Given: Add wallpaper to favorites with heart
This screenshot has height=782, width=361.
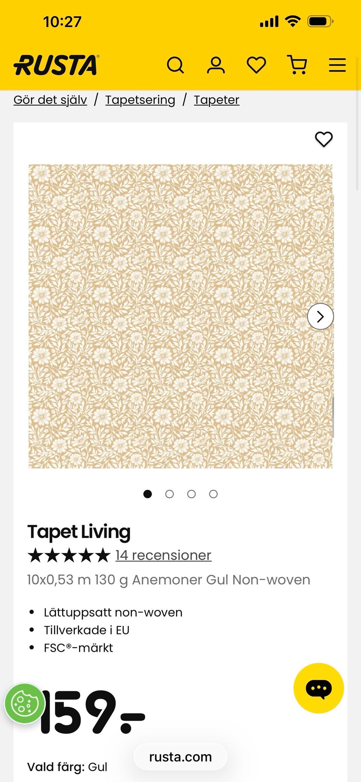Looking at the screenshot, I should (x=324, y=139).
